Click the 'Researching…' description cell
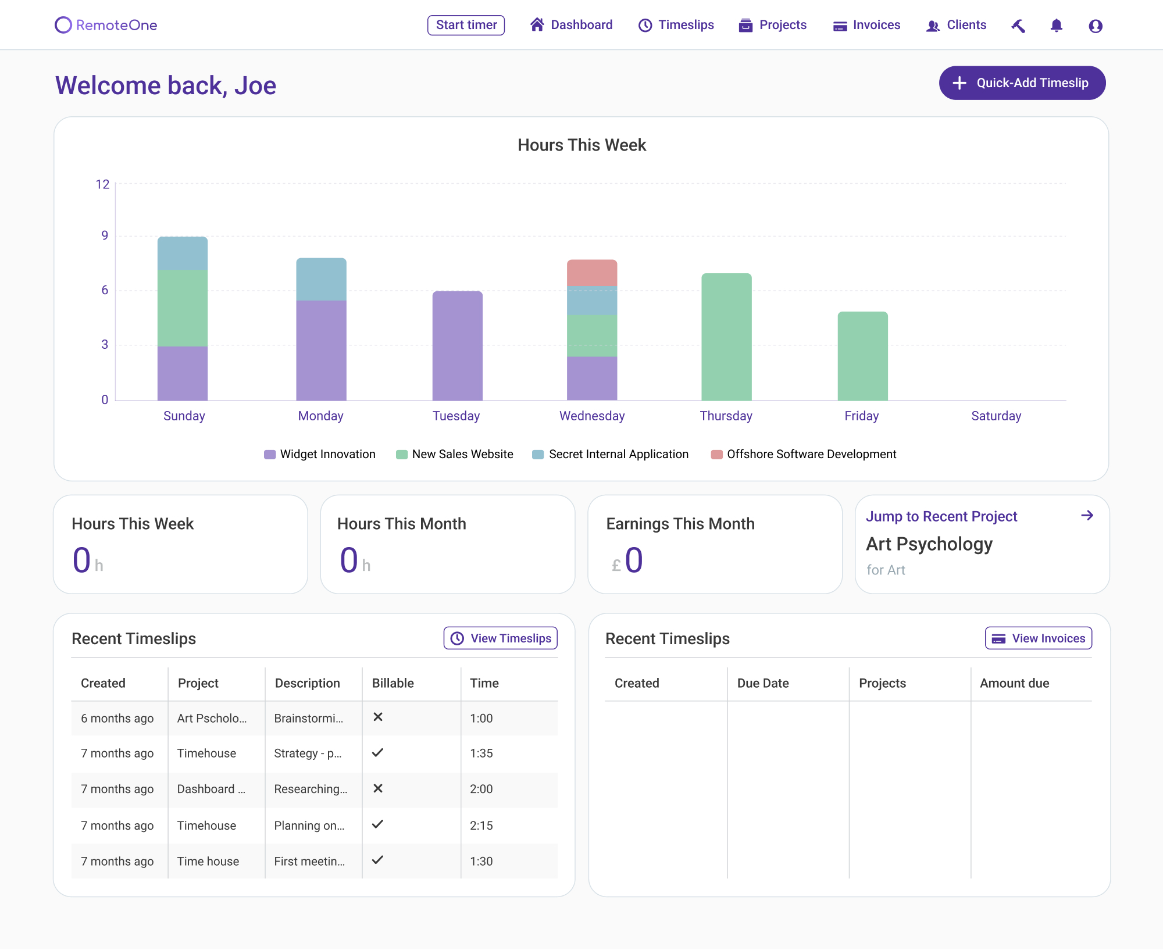Image resolution: width=1163 pixels, height=950 pixels. click(x=311, y=790)
